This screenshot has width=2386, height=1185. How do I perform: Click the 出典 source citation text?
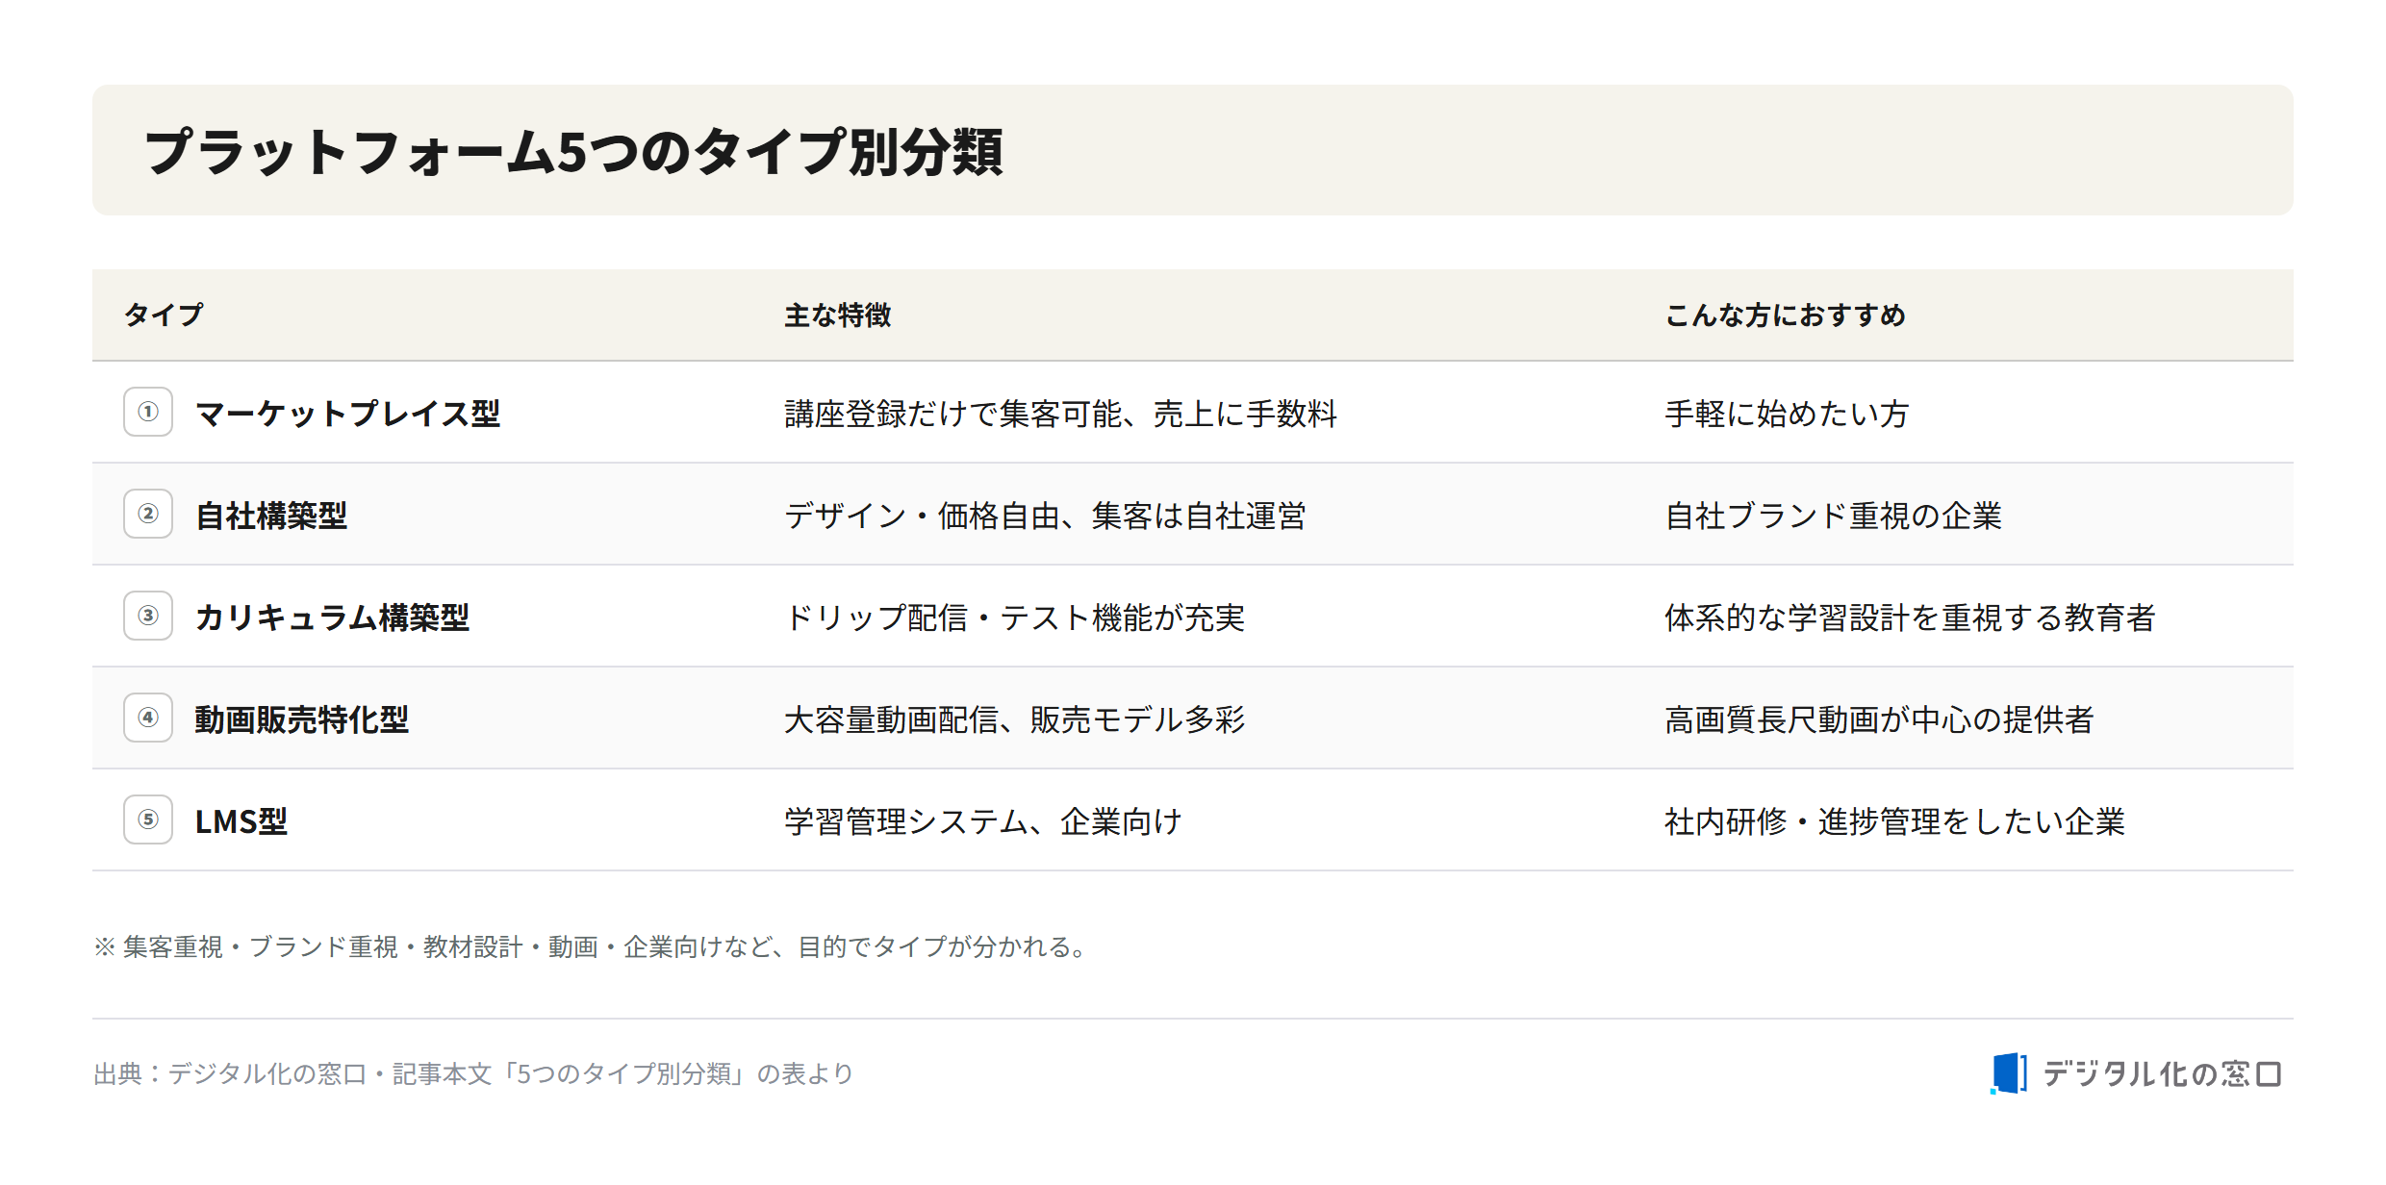[473, 1073]
